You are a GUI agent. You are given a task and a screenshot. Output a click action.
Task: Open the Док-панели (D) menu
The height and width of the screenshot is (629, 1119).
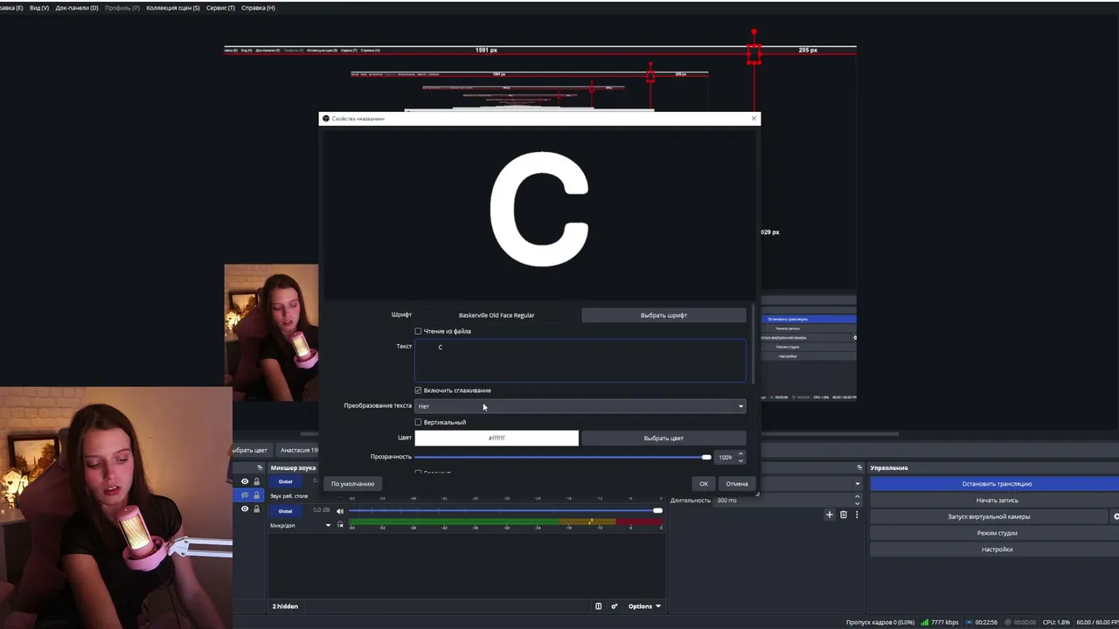pyautogui.click(x=77, y=8)
